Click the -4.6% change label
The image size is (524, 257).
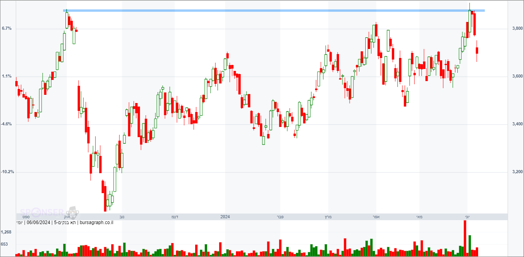tap(6, 124)
